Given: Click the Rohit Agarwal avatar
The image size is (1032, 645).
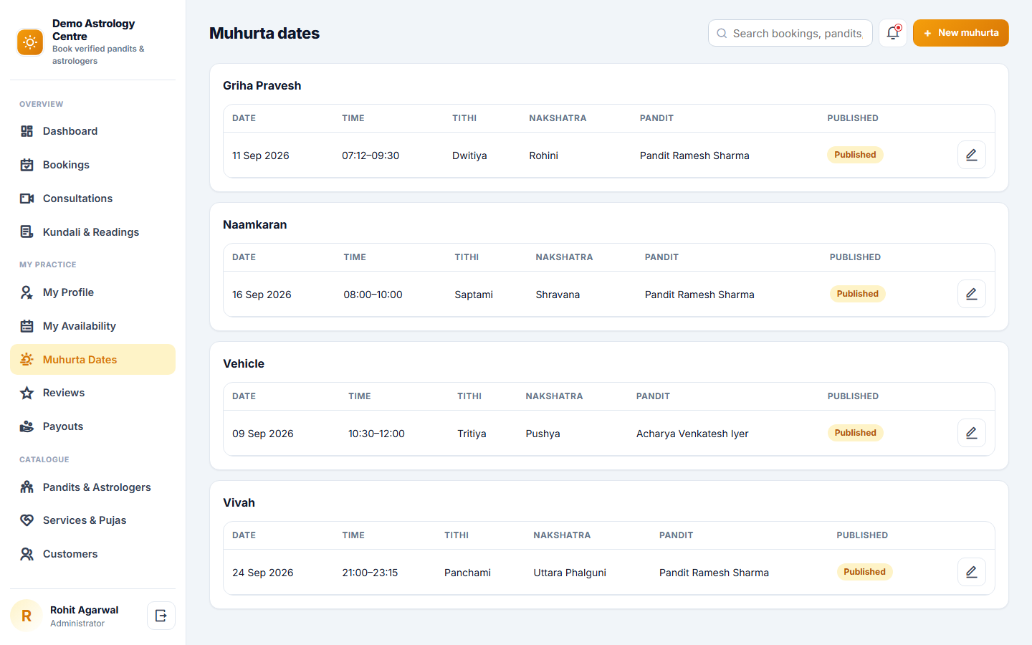Looking at the screenshot, I should 27,616.
